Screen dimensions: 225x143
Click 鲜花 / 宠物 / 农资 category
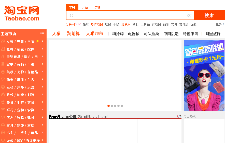(20, 110)
